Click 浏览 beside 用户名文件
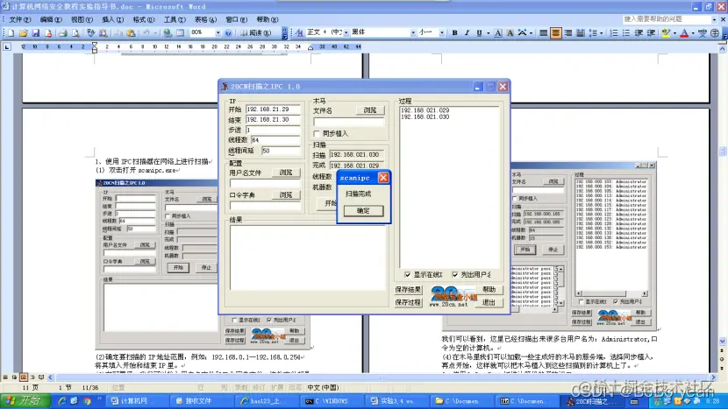The width and height of the screenshot is (728, 409). click(x=286, y=173)
